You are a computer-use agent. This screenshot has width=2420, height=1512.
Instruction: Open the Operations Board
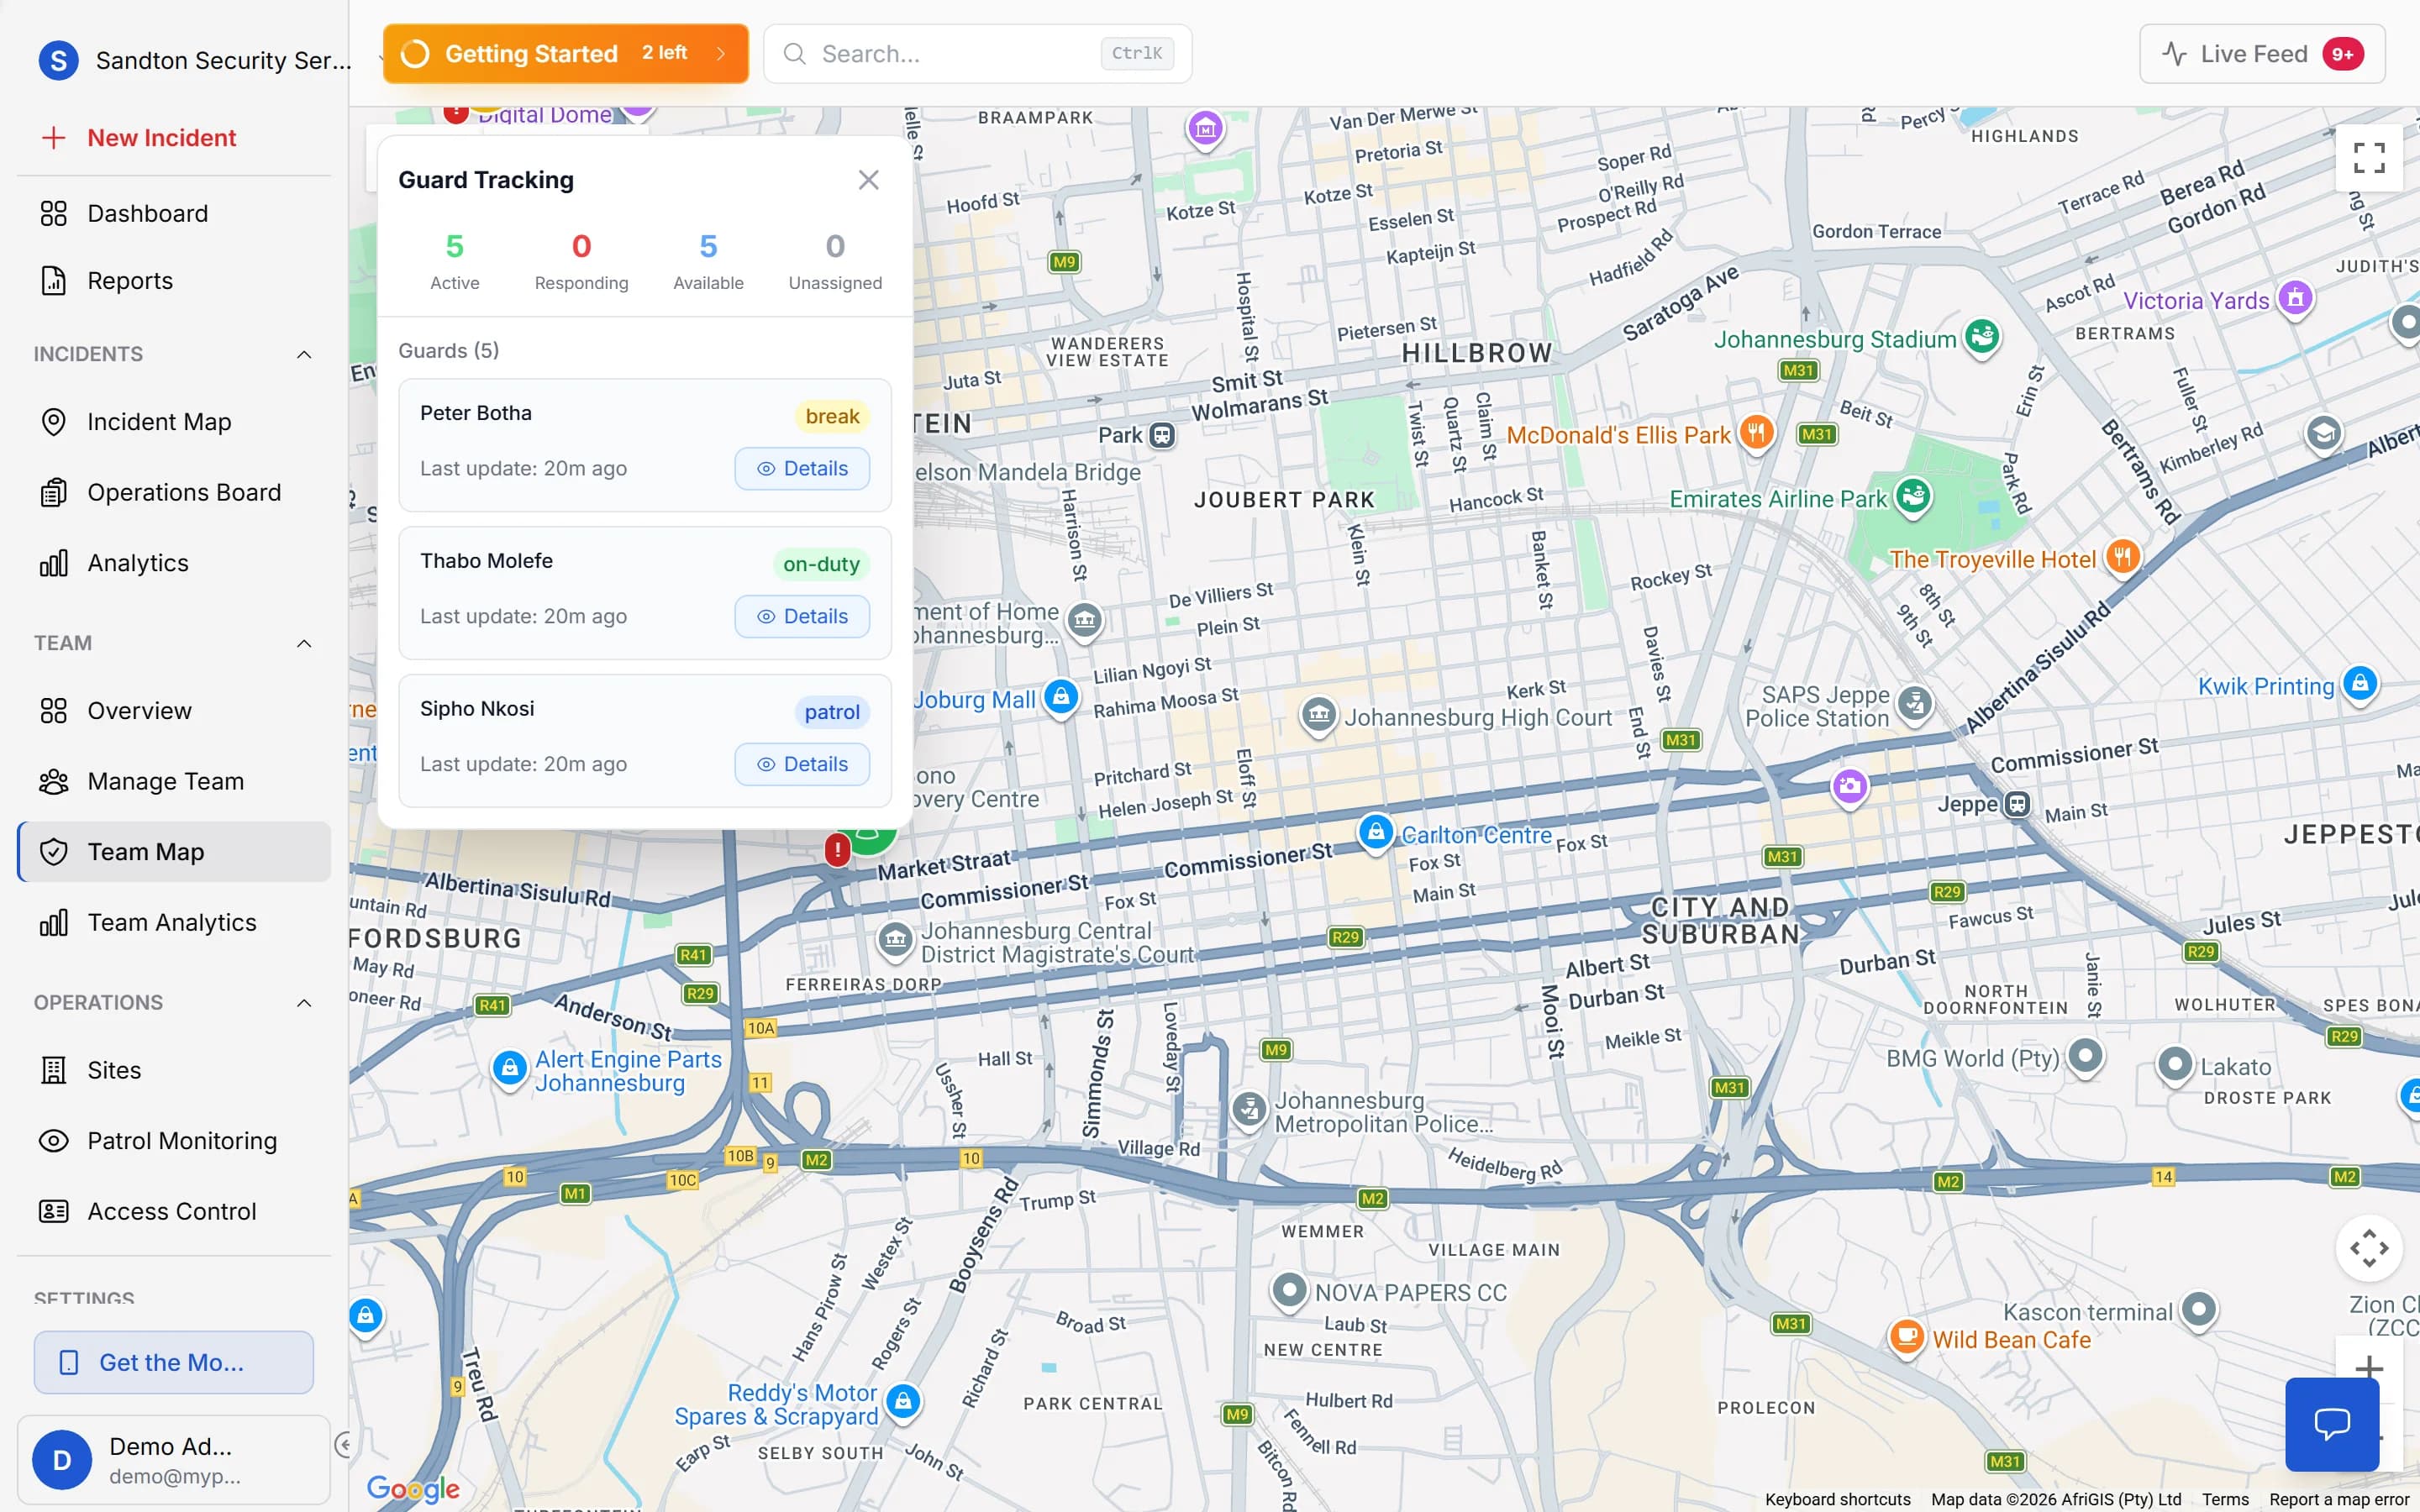click(x=183, y=491)
